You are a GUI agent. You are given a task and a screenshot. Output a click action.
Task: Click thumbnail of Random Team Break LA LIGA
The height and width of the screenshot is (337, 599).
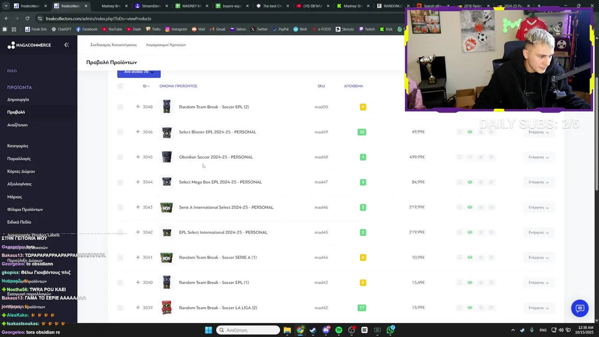tap(167, 308)
